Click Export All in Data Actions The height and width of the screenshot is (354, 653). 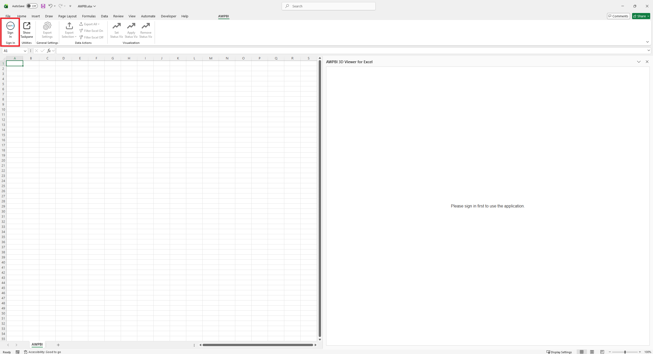pyautogui.click(x=90, y=24)
